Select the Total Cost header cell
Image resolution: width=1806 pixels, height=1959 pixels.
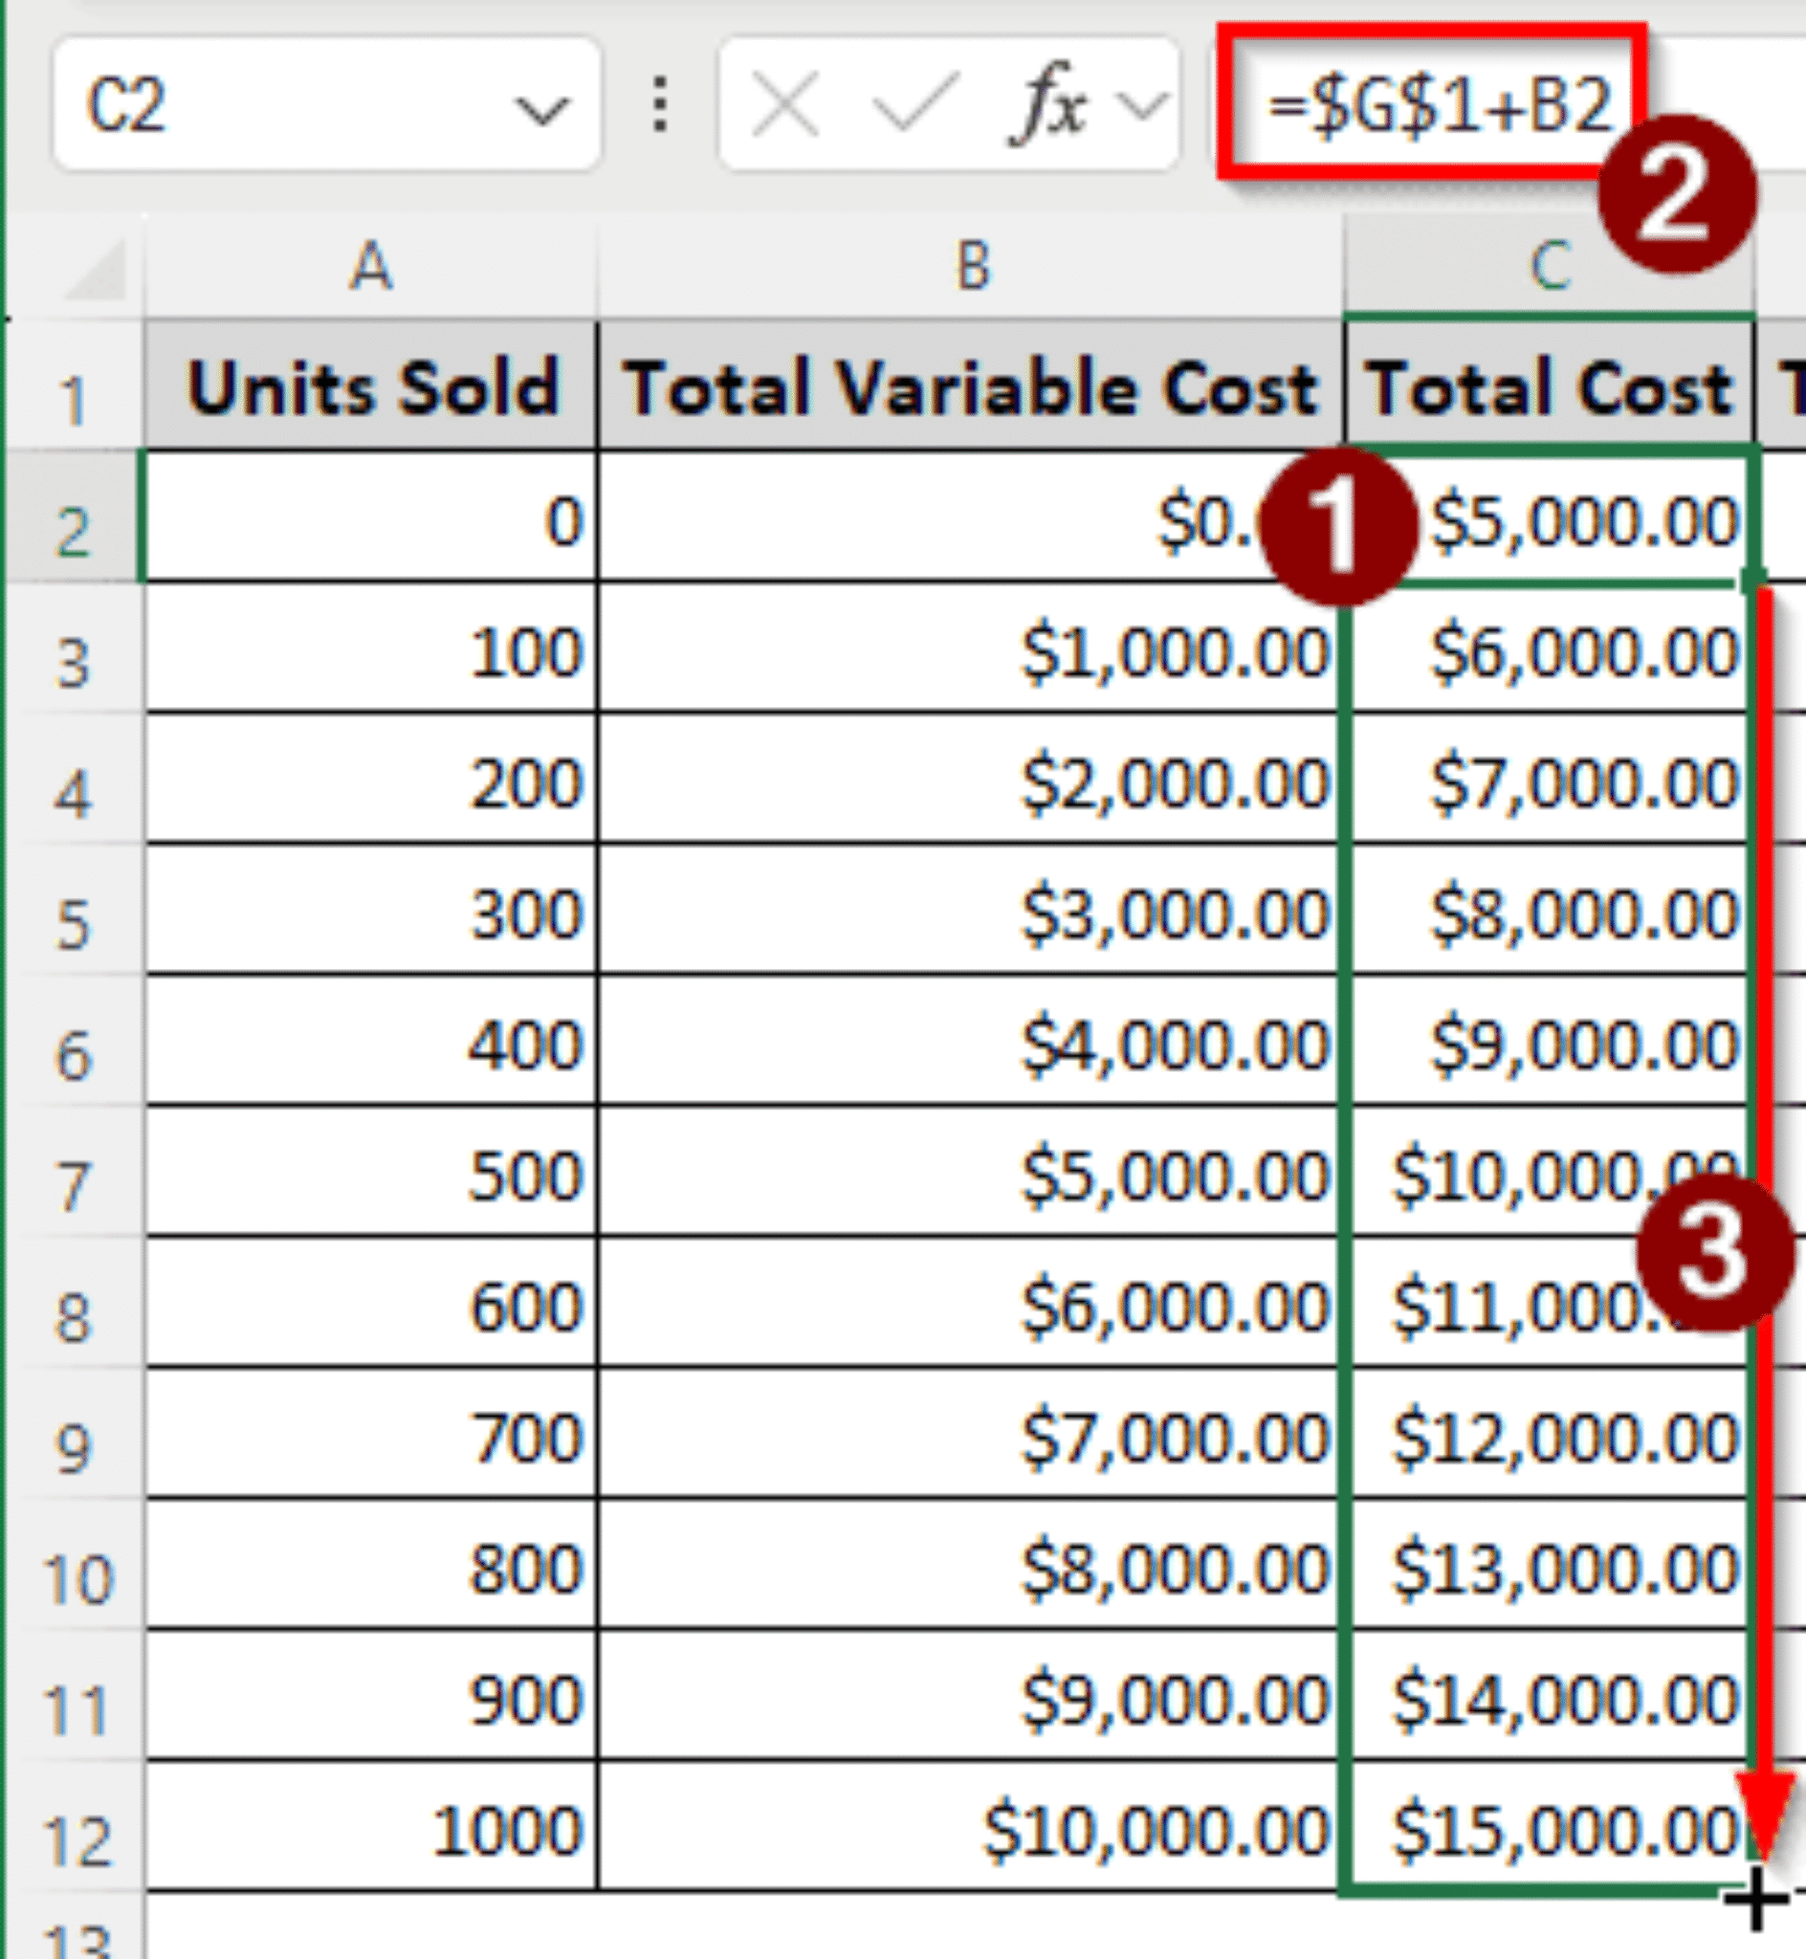pos(1544,388)
